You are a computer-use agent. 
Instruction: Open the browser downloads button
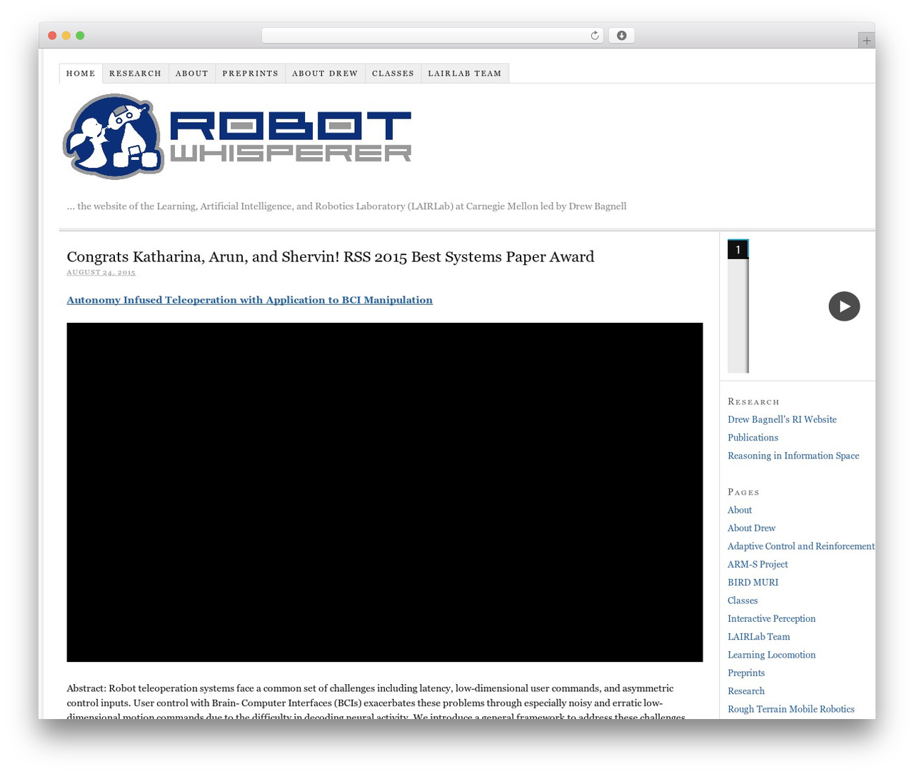tap(621, 36)
